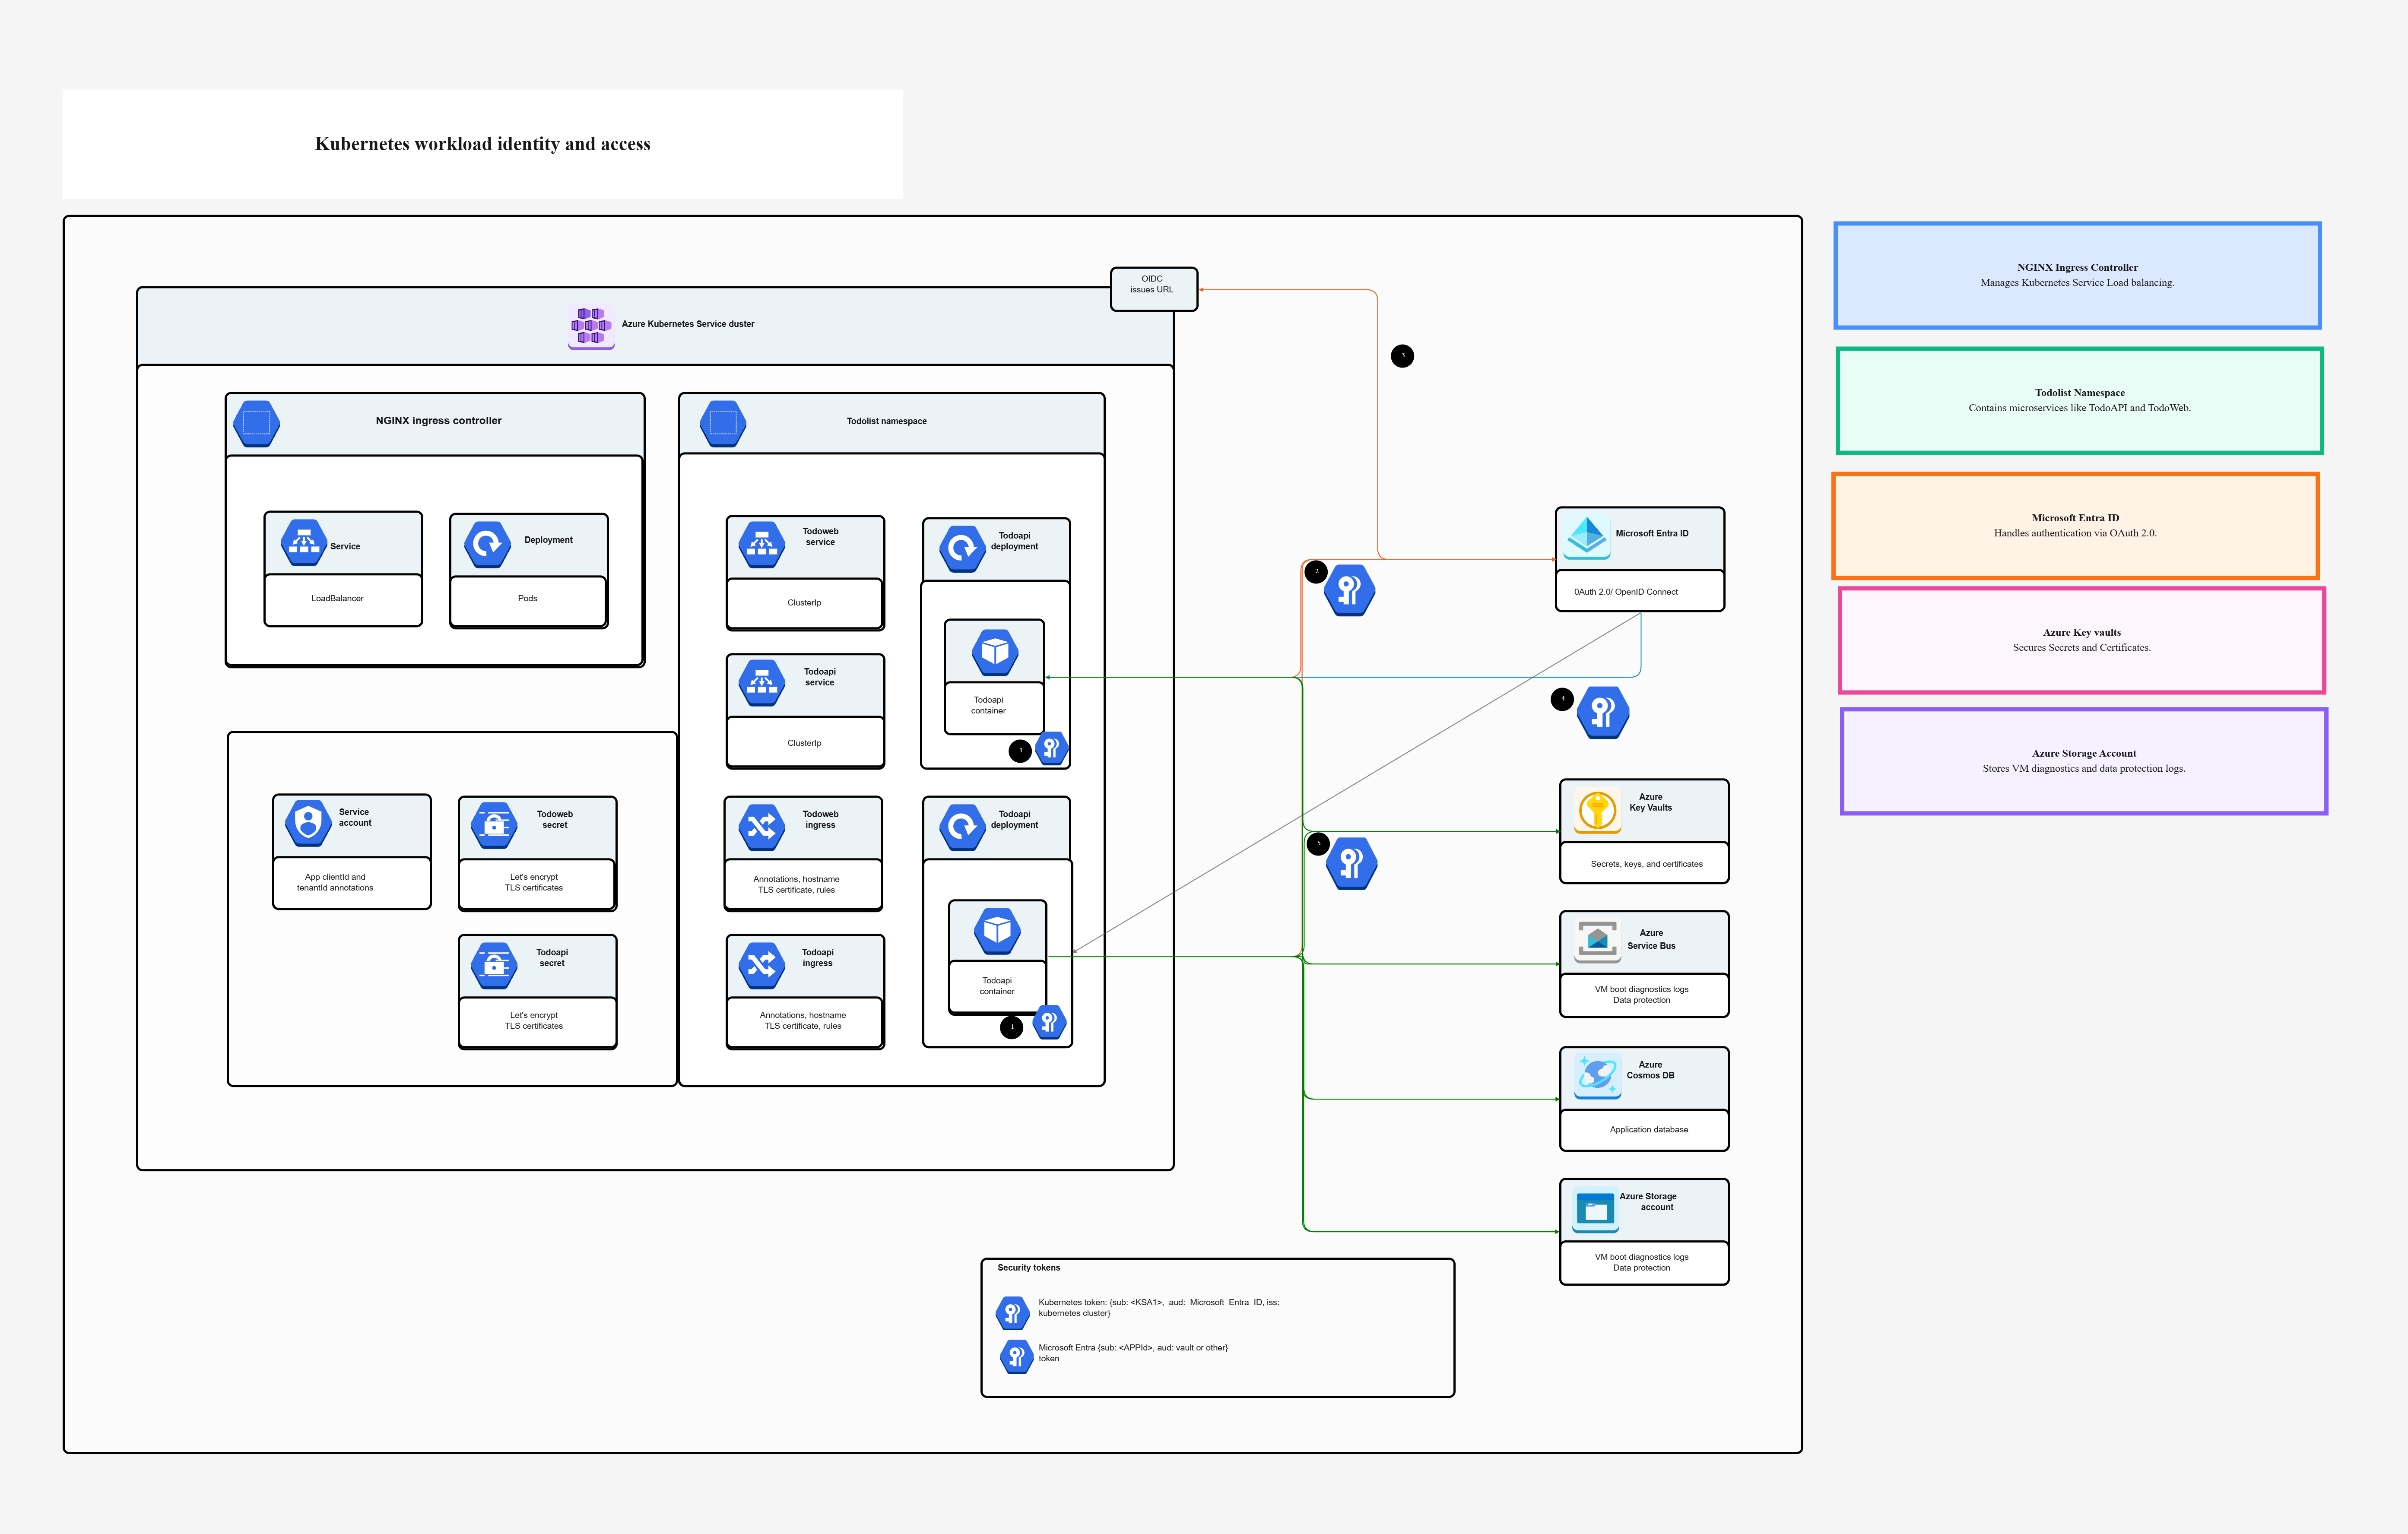Click the 'OAuth 2.0/ OpenID Connect' text
The width and height of the screenshot is (2408, 1534).
tap(1626, 592)
